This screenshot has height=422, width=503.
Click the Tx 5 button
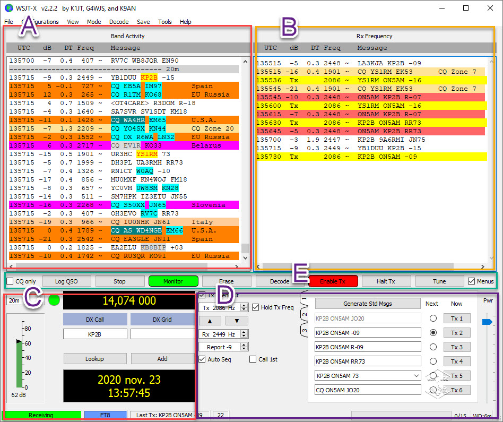click(x=457, y=375)
